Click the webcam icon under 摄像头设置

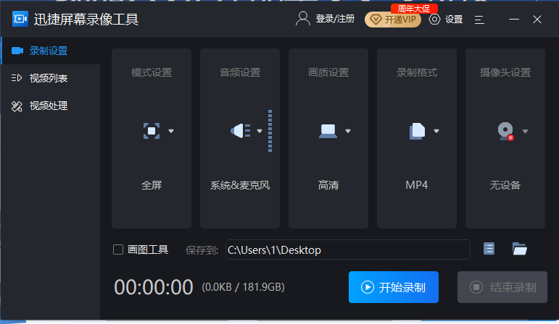[506, 131]
